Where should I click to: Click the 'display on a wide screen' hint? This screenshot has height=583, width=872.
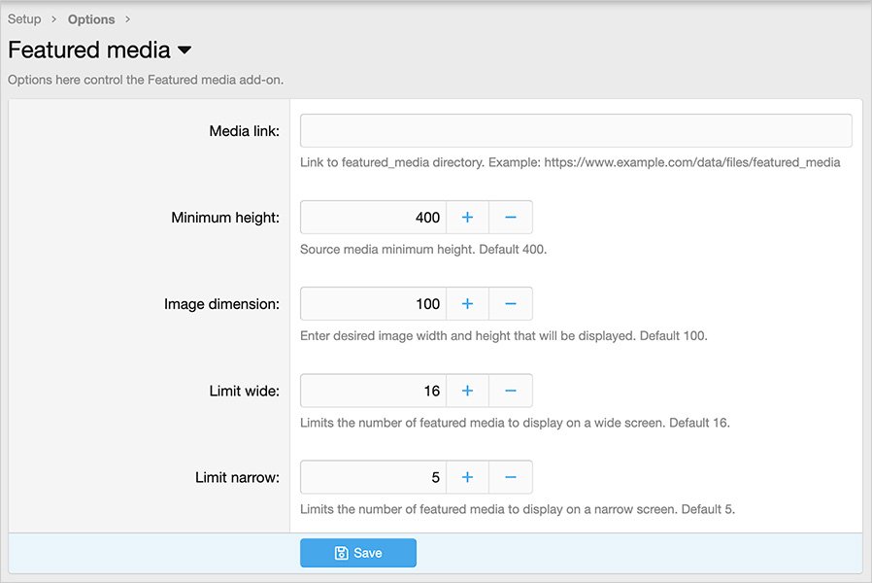[x=515, y=423]
